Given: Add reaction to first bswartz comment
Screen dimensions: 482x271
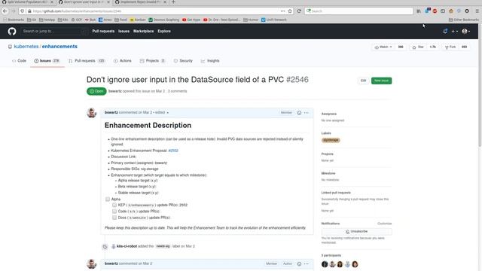Looking at the screenshot, I should pos(299,113).
